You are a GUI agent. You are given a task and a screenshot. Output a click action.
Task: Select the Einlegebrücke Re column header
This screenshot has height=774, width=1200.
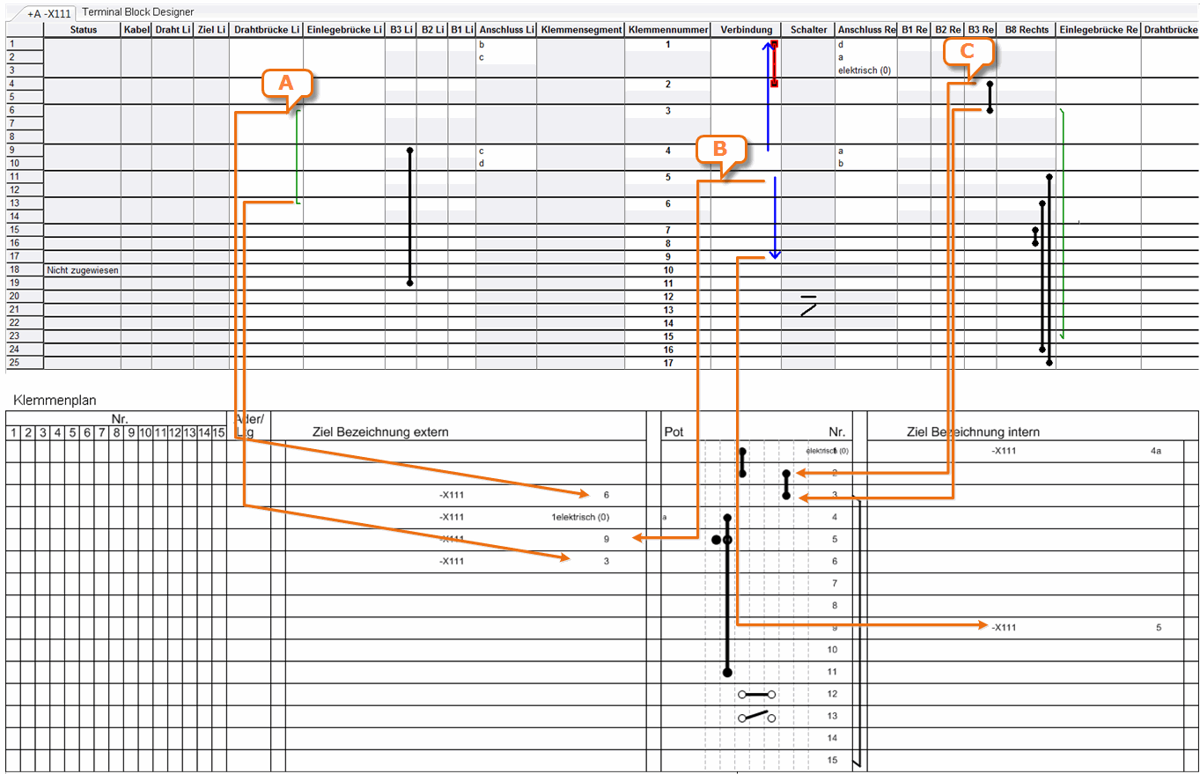tap(1099, 30)
